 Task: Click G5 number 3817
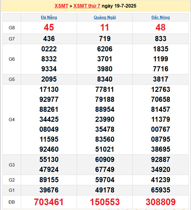tap(161, 79)
